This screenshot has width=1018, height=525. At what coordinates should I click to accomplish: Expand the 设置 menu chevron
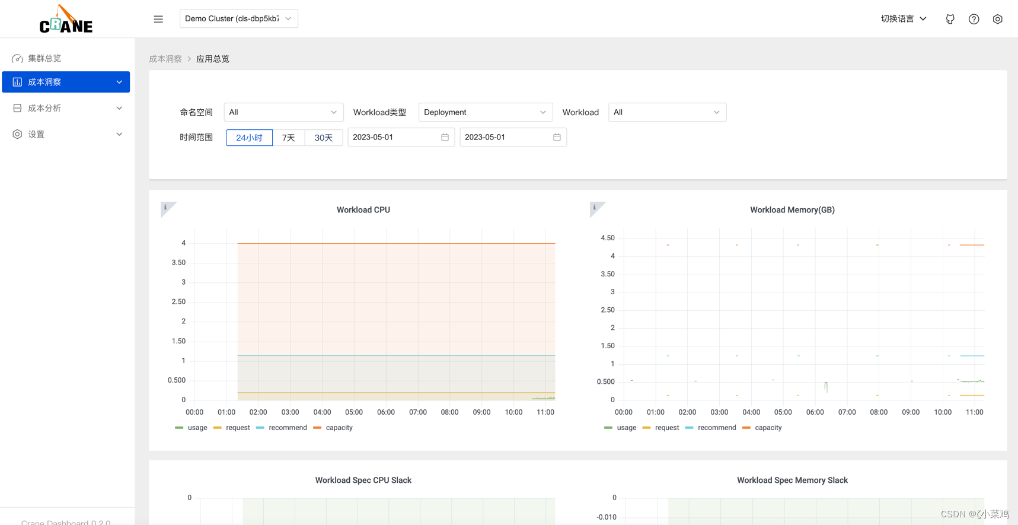point(119,134)
